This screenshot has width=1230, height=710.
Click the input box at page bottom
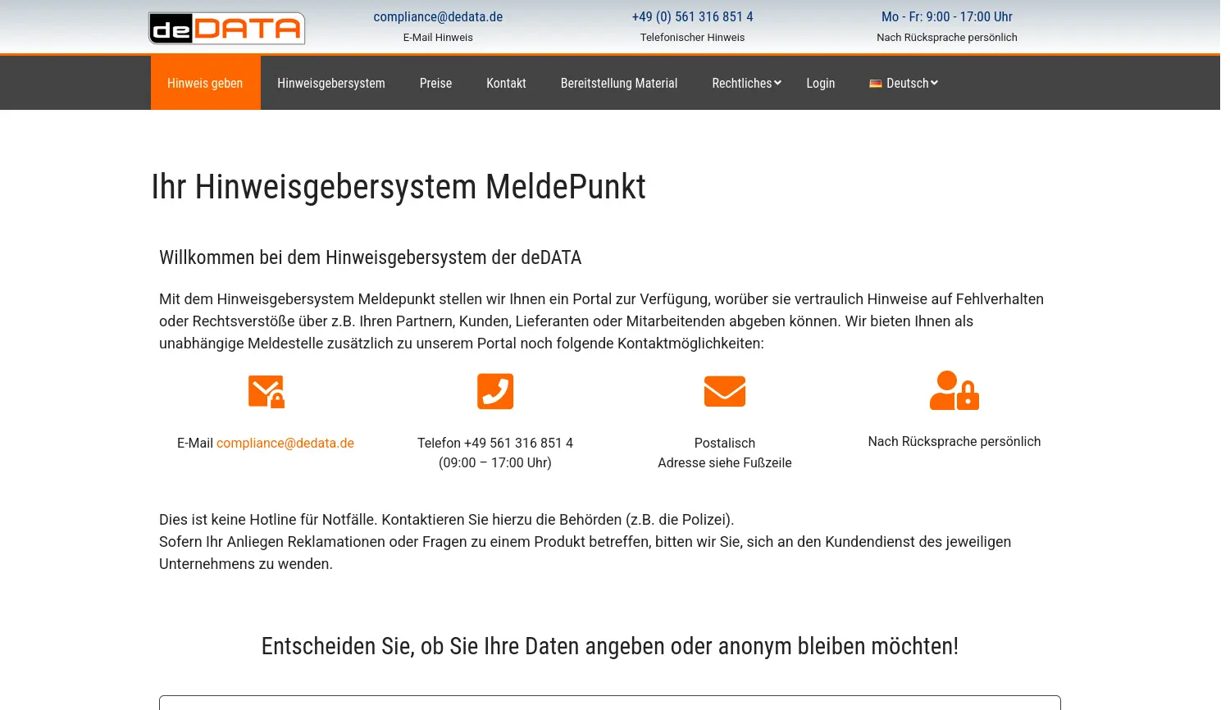pos(610,705)
